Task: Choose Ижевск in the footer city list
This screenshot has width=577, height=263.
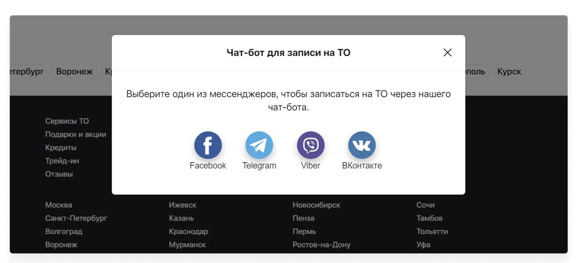Action: 183,205
